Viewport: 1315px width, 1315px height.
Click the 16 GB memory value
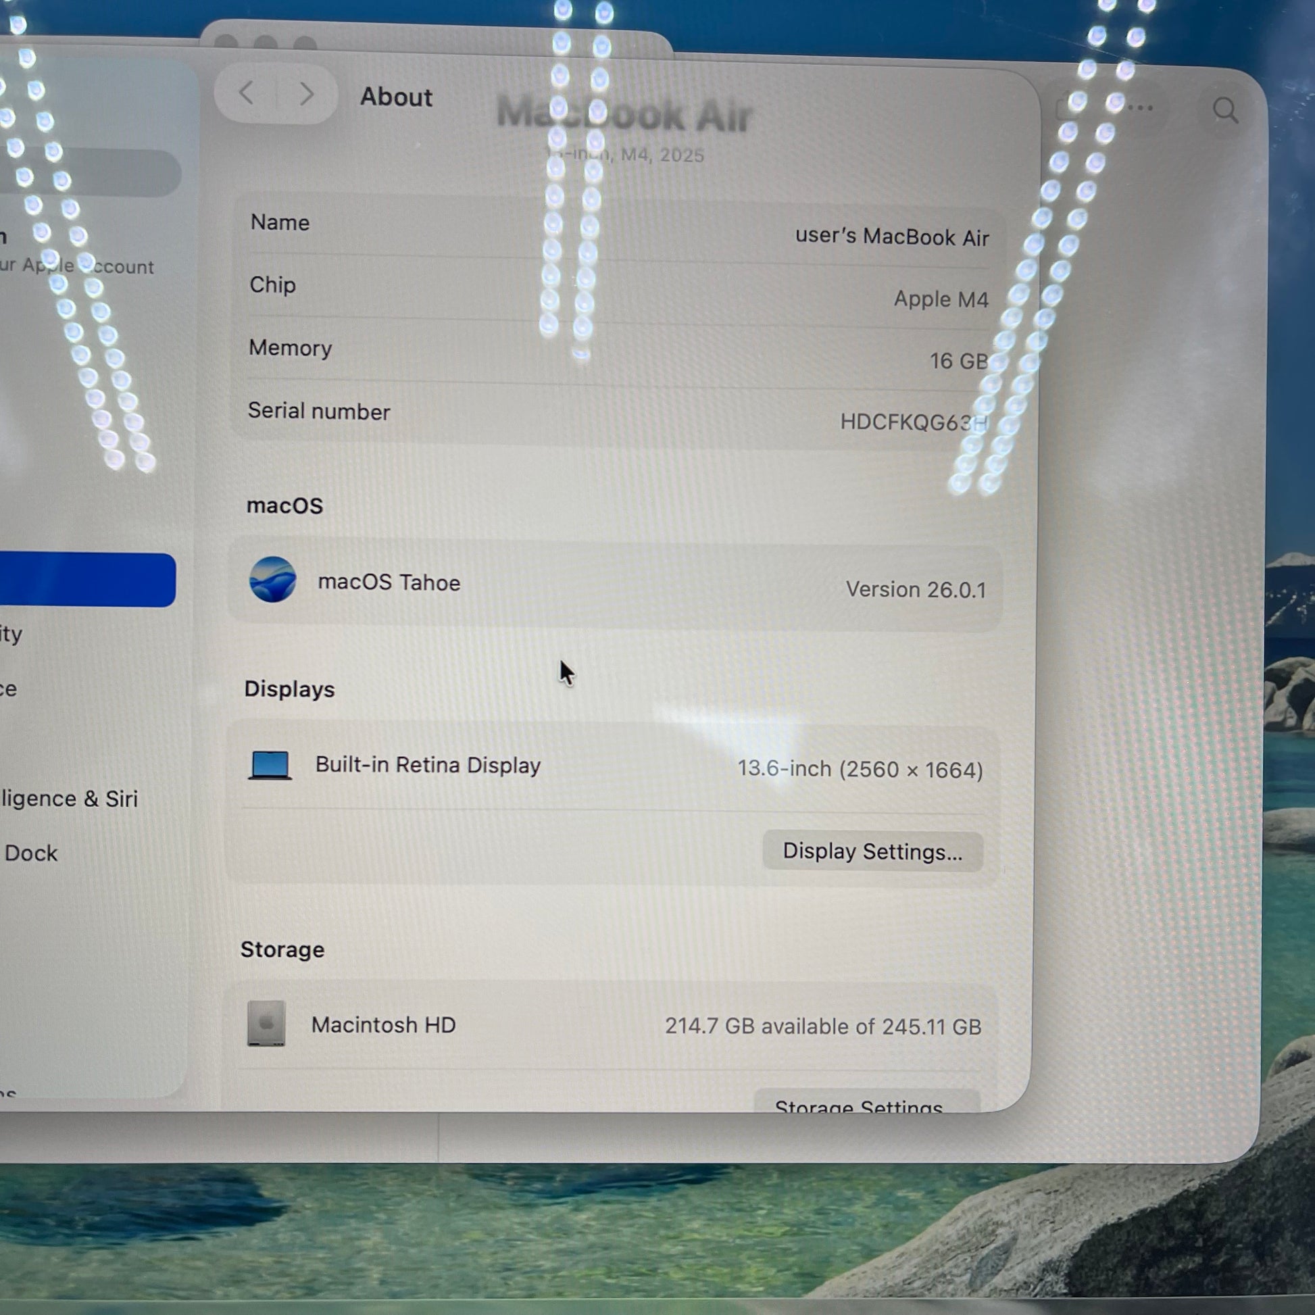958,361
